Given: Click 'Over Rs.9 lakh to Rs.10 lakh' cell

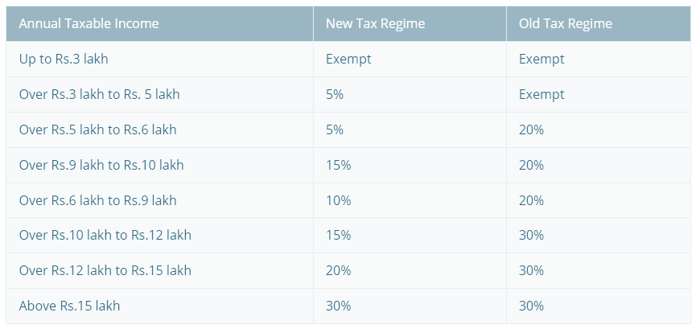Looking at the screenshot, I should click(x=101, y=166).
